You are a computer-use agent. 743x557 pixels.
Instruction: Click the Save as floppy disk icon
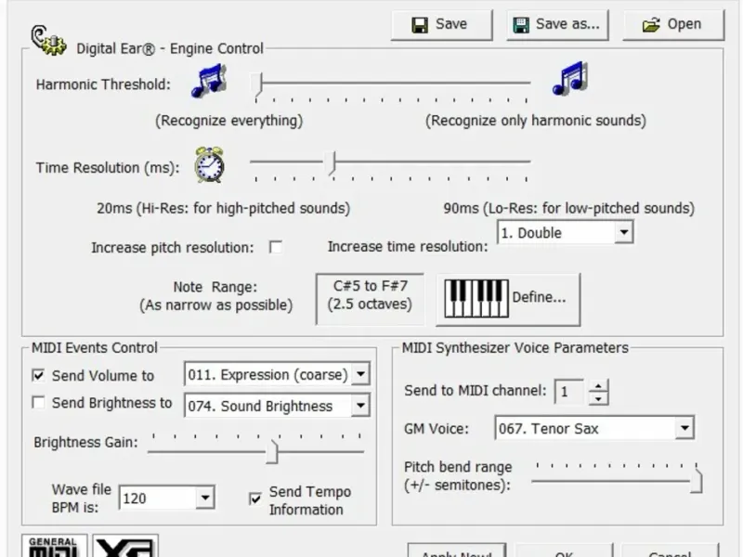coord(521,25)
